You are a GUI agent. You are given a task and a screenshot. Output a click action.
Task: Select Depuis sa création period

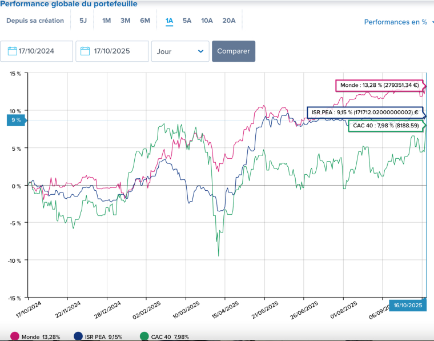pos(35,21)
